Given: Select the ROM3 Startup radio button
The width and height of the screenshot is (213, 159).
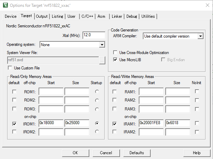Looking at the screenshot, I should (97, 109).
